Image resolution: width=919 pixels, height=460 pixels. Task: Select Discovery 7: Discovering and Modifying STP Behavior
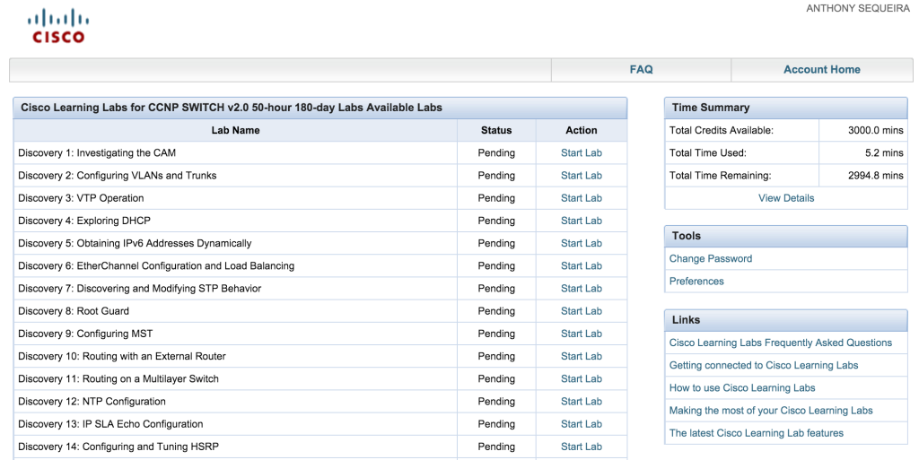pyautogui.click(x=139, y=289)
